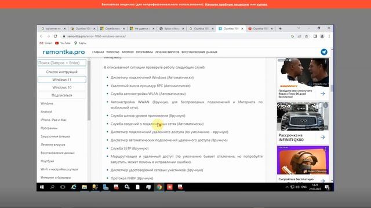Open taskbar Search magnifier
The image size is (371, 208).
52,187
